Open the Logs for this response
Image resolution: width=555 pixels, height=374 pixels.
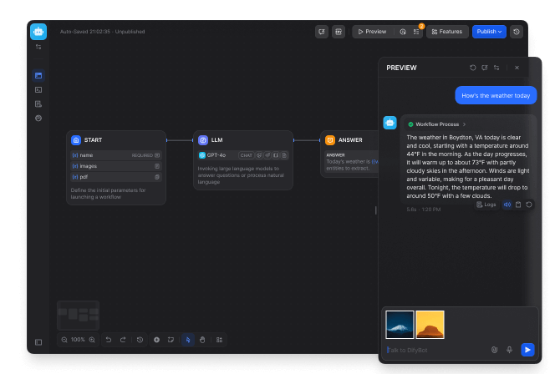pos(486,205)
